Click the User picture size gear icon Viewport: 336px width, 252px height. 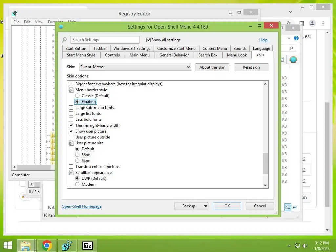point(71,143)
